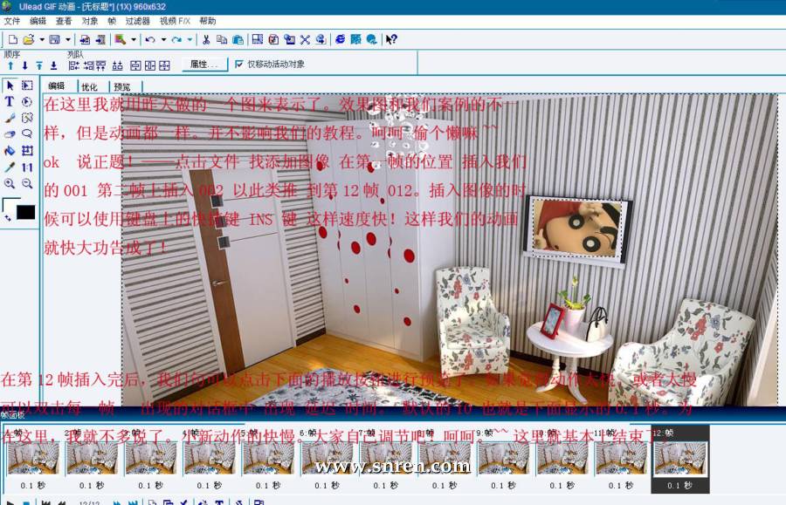Switch to the 优化 tab

click(90, 86)
